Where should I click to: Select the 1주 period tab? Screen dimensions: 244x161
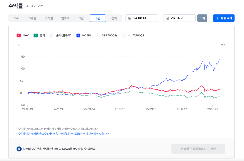tap(16, 18)
